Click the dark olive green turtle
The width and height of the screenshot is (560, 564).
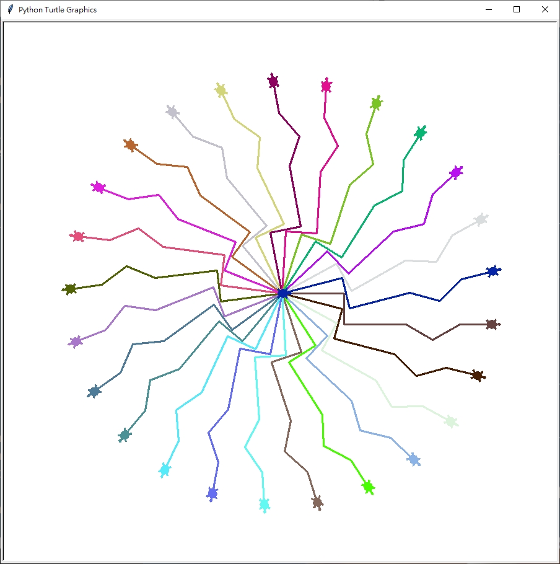pos(70,289)
